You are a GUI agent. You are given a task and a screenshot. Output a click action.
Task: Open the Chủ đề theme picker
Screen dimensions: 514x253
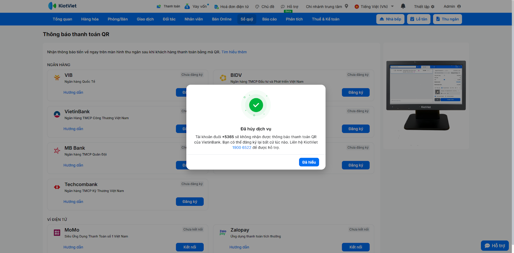click(x=265, y=6)
